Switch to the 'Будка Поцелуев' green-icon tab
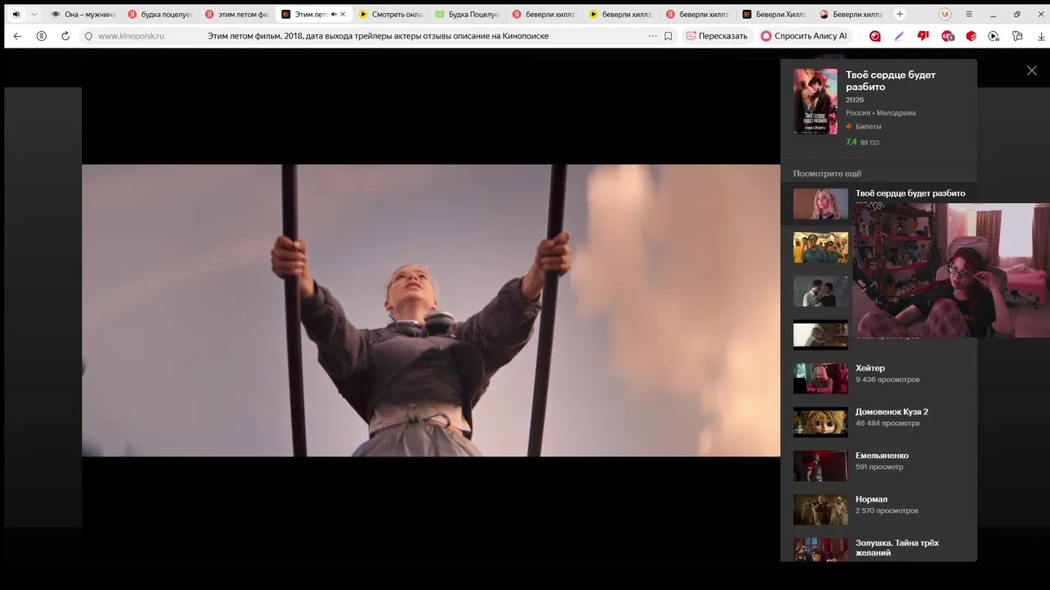The image size is (1050, 590). [467, 14]
